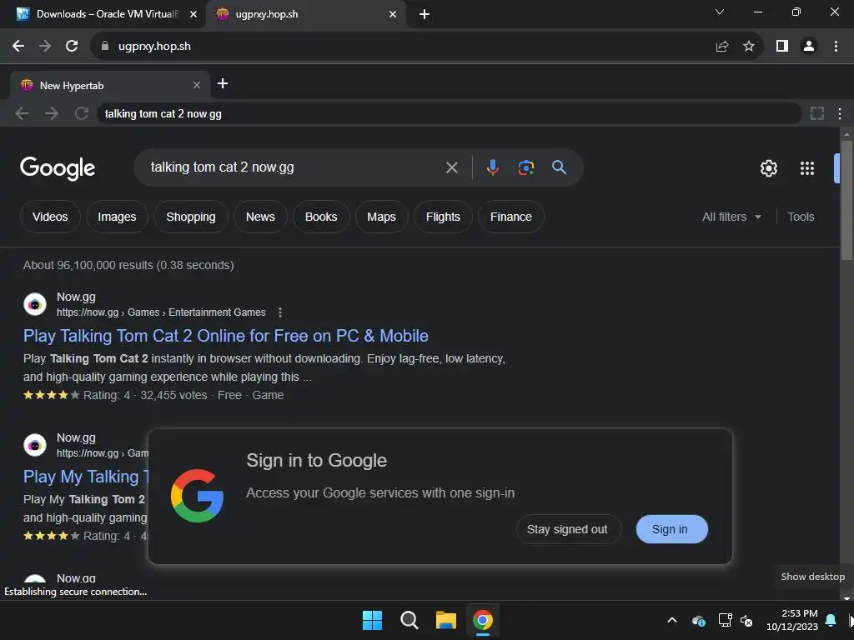Click the Hypertab reload icon
Viewport: 854px width, 640px height.
(82, 113)
